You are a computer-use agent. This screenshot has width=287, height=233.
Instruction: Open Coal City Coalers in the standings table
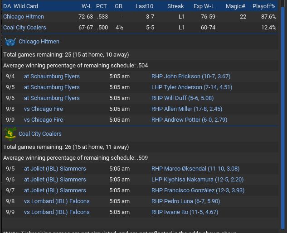(24, 28)
